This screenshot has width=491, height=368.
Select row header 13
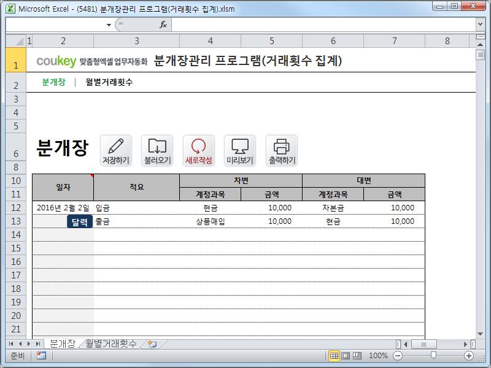tap(16, 221)
